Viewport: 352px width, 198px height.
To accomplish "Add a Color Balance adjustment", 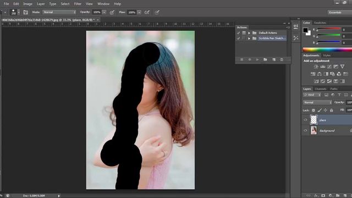I will point(320,74).
